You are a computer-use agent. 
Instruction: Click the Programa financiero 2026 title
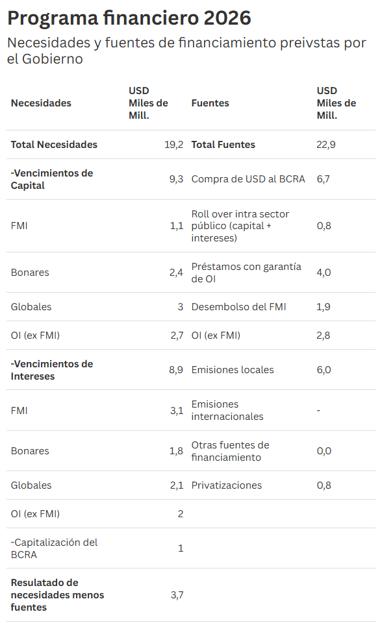pyautogui.click(x=129, y=18)
